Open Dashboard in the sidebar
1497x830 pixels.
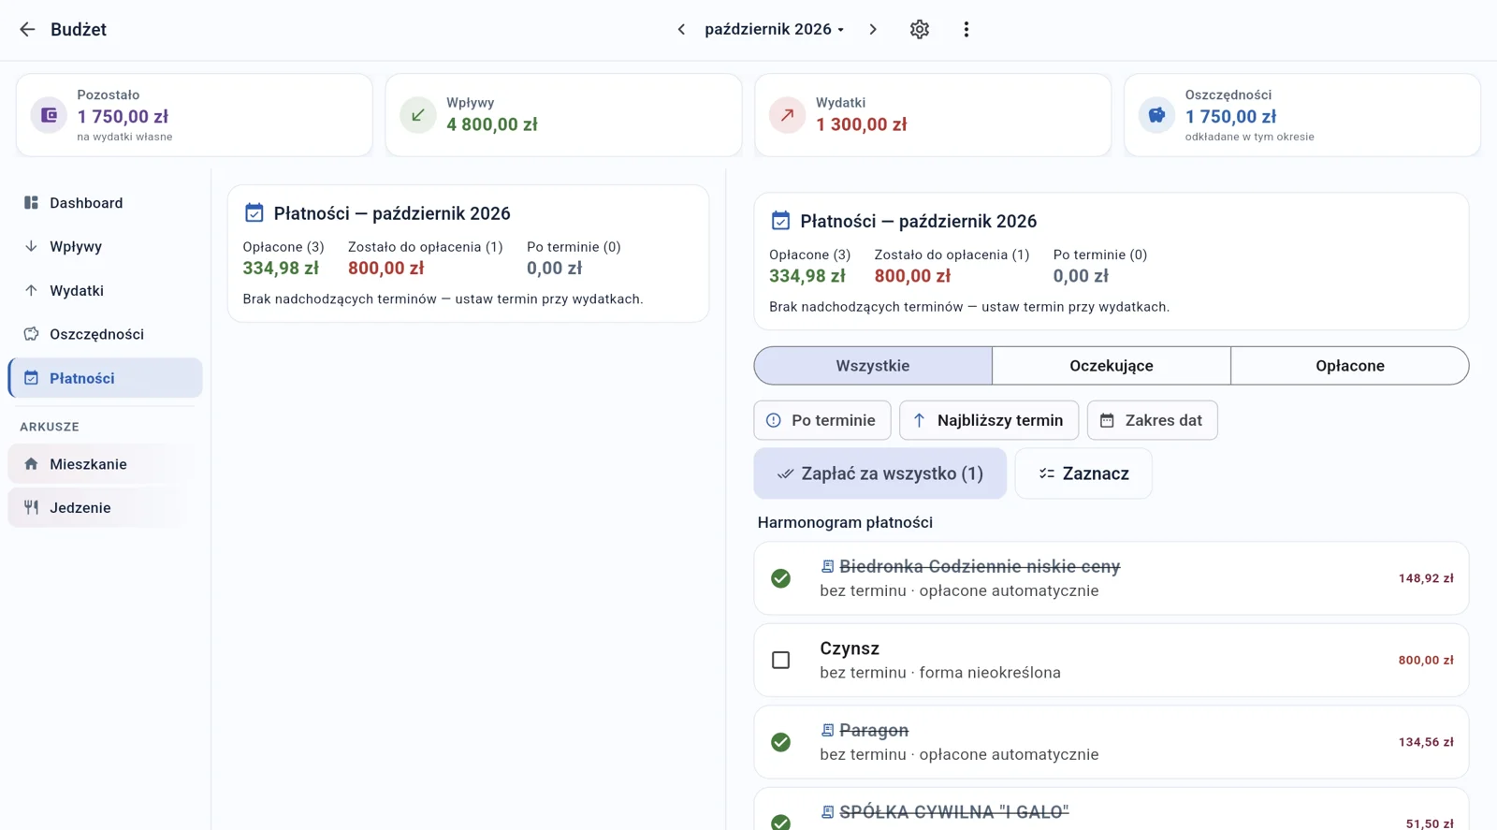point(105,203)
